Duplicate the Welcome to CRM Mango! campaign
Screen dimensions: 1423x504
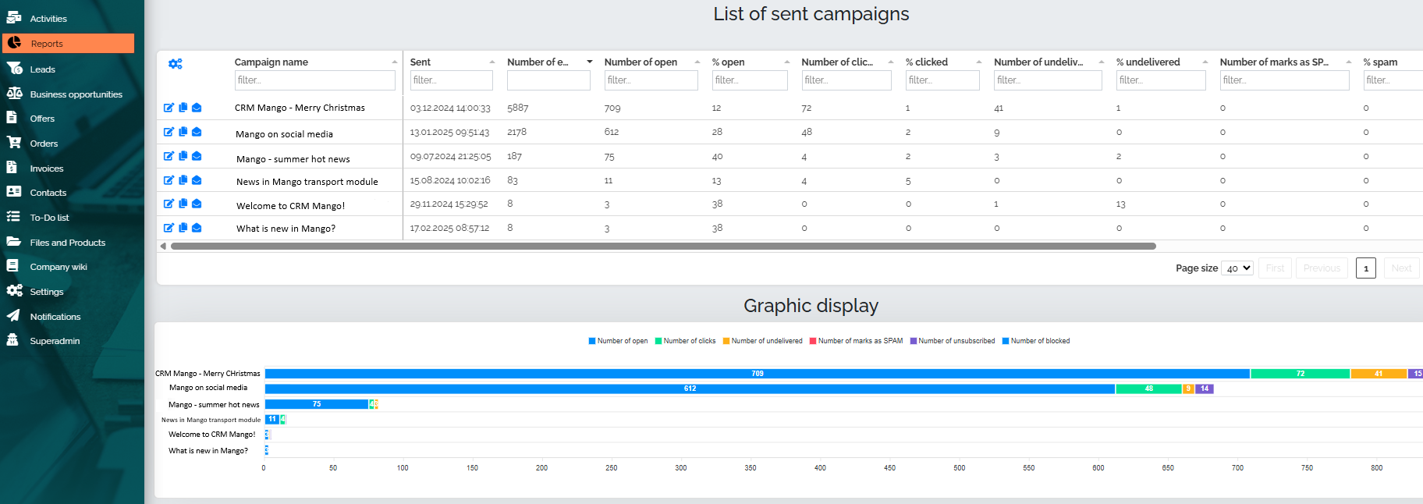click(183, 204)
